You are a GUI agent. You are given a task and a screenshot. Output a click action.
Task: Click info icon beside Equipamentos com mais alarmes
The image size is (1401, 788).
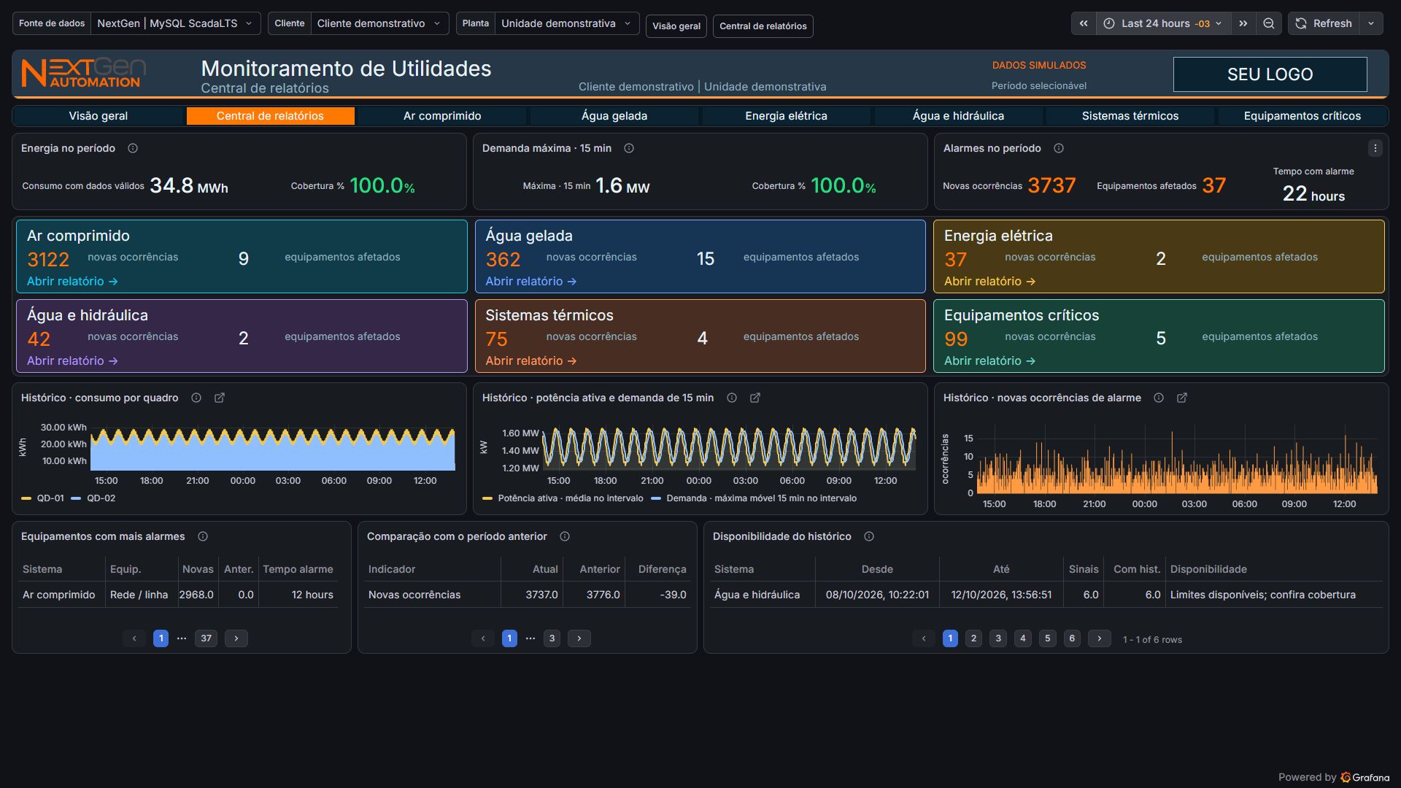pos(203,536)
